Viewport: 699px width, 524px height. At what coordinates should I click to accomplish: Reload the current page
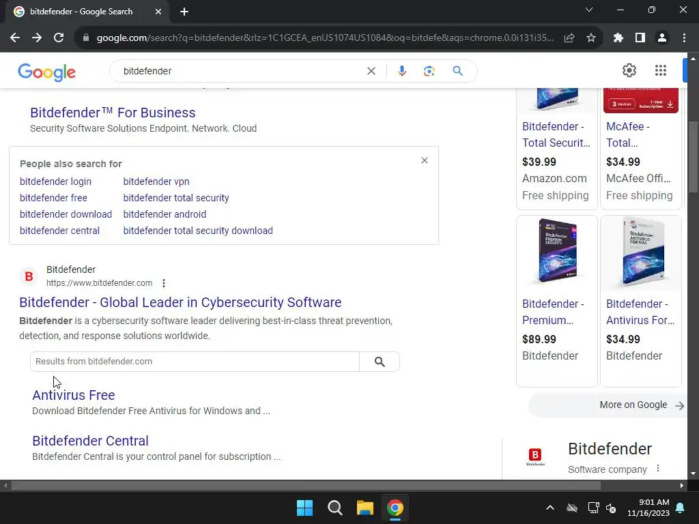(x=59, y=38)
